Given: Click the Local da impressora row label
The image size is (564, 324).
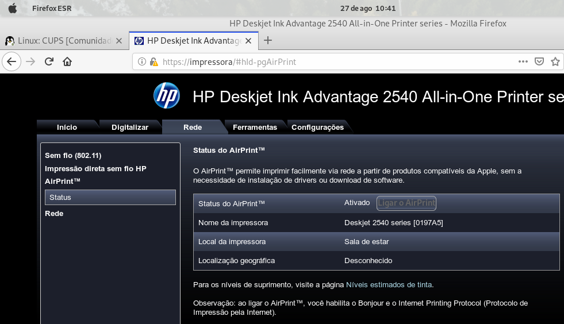Looking at the screenshot, I should click(232, 242).
